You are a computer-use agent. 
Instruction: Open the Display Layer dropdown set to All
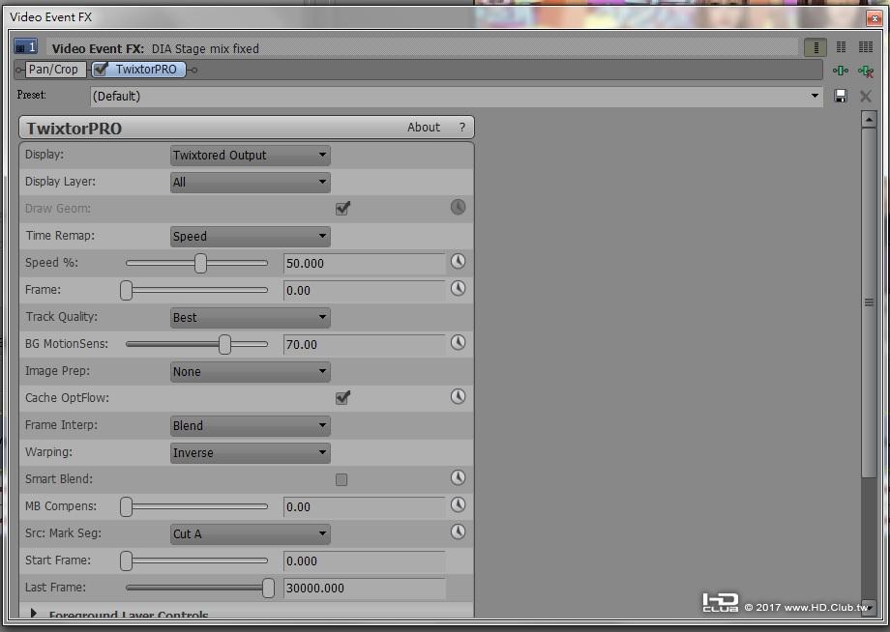click(251, 182)
